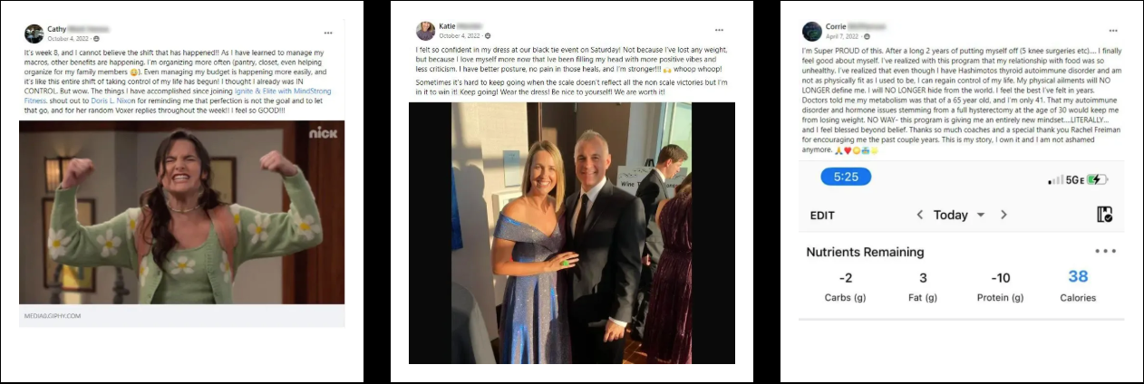Open the black tie event photo
This screenshot has height=384, width=1144.
(x=571, y=233)
